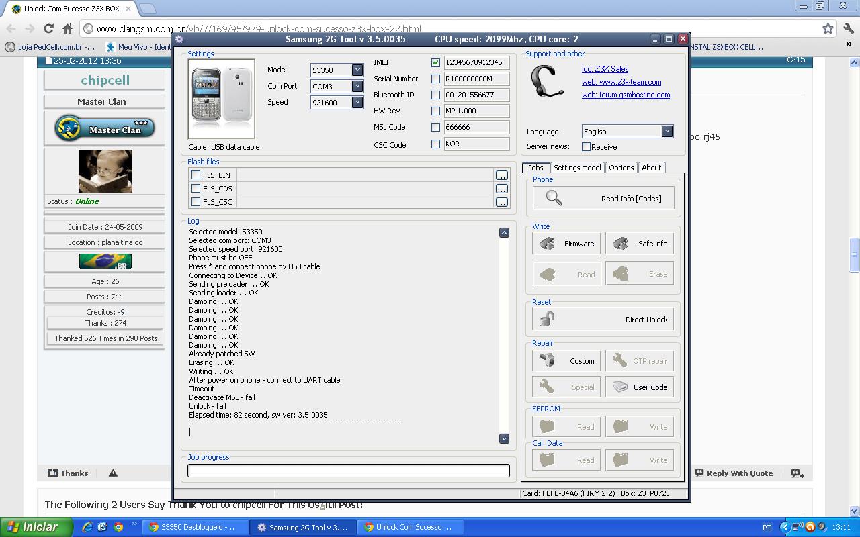860x537 pixels.
Task: Tick the FLS_CSC flash file box
Action: 196,201
